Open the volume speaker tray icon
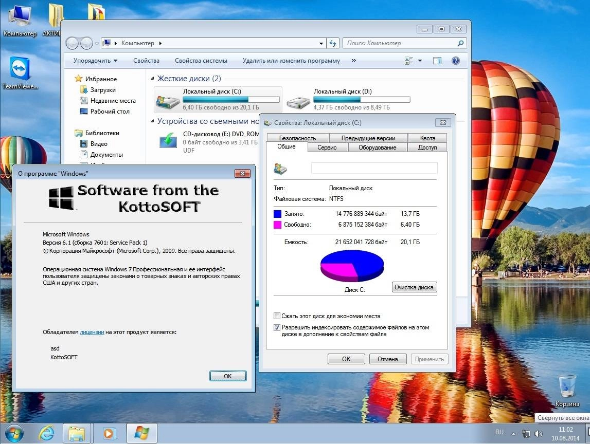 click(539, 434)
